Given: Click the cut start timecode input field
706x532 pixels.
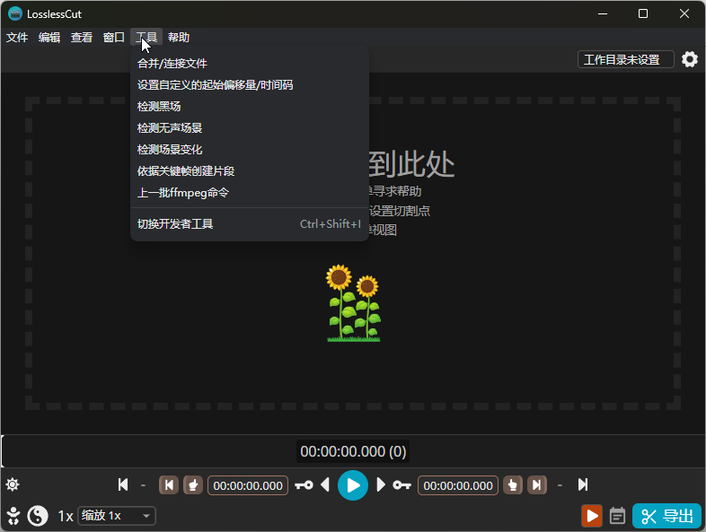Looking at the screenshot, I should tap(248, 485).
